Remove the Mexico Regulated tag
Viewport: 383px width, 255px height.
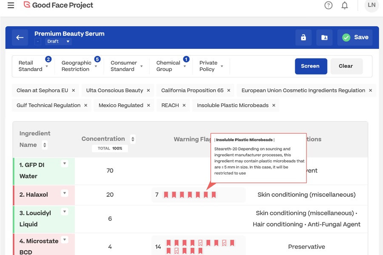pyautogui.click(x=149, y=105)
